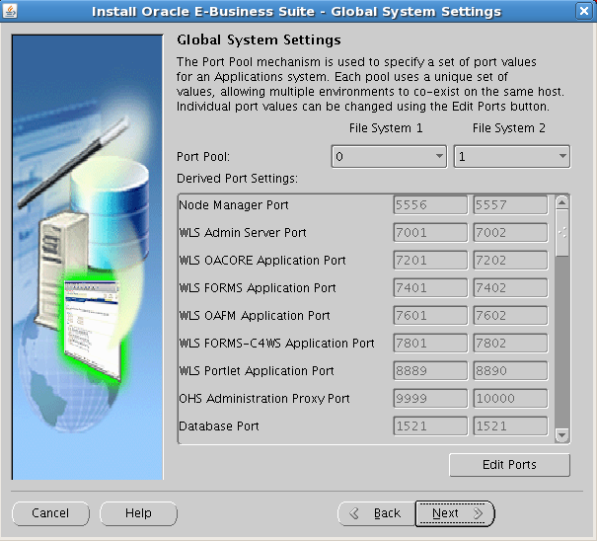Screen dimensions: 597x541
Task: Select OHS Administration Proxy Port field 9999
Action: pyautogui.click(x=430, y=398)
